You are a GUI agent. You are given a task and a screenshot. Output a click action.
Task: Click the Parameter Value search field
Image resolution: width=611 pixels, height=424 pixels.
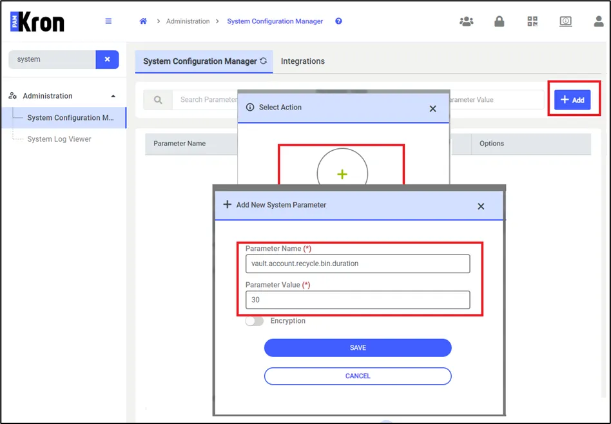pyautogui.click(x=497, y=100)
